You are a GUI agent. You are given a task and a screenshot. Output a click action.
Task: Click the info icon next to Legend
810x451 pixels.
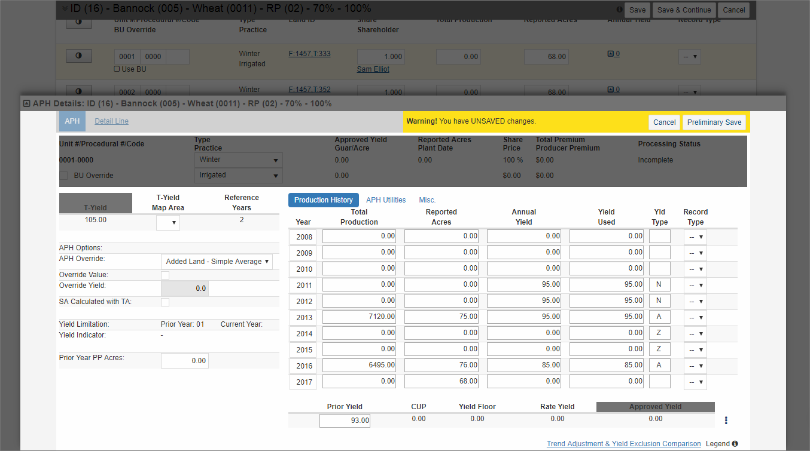click(735, 444)
